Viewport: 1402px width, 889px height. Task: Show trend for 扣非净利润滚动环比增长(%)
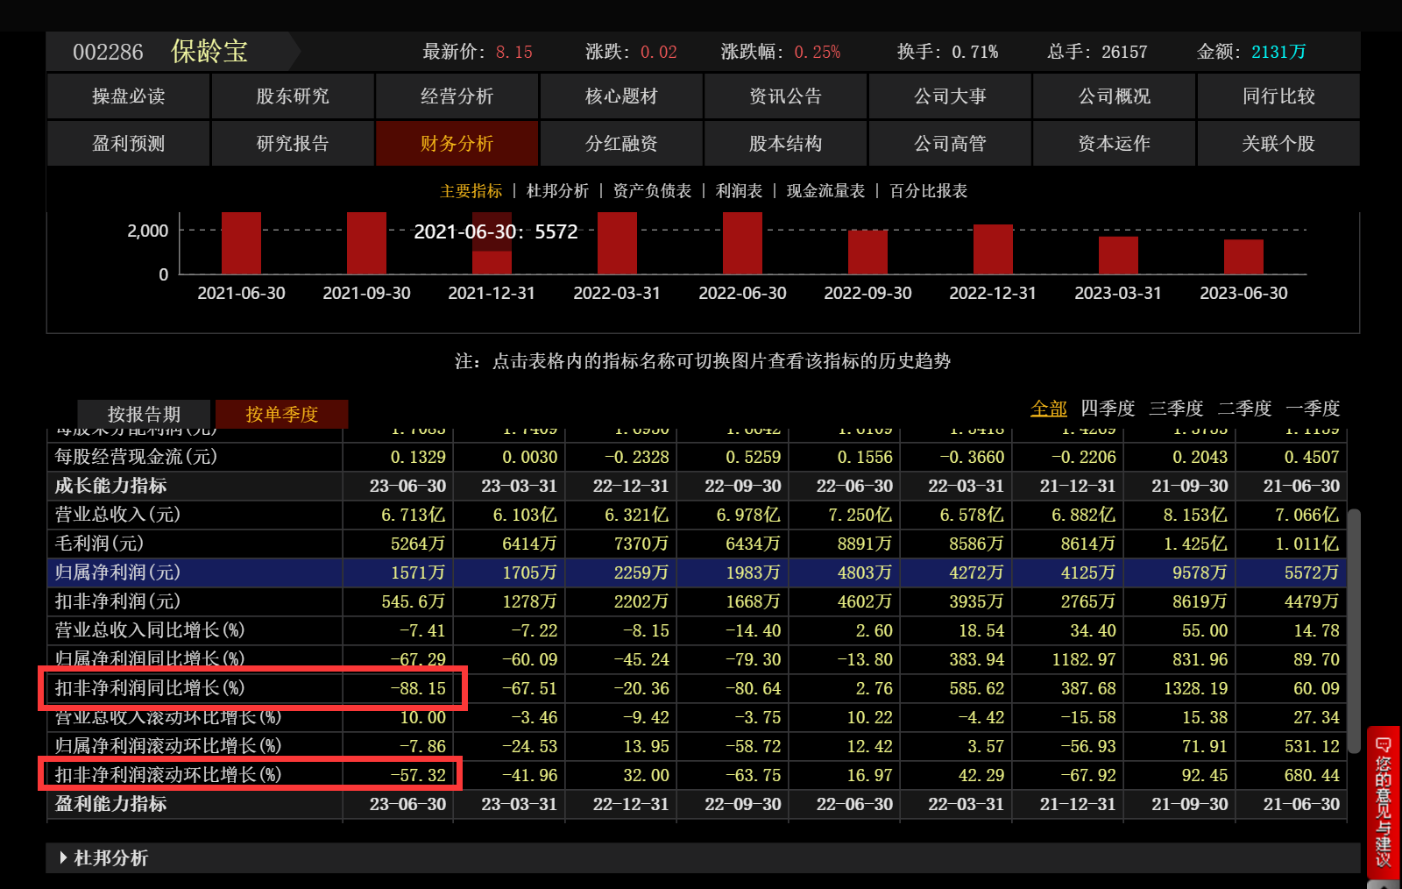(168, 775)
